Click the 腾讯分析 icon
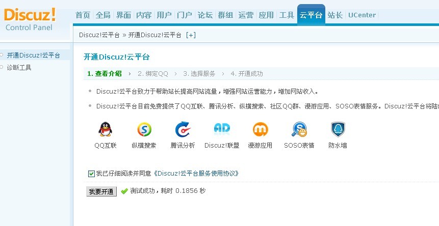Image resolution: width=439 pixels, height=226 pixels. click(183, 130)
